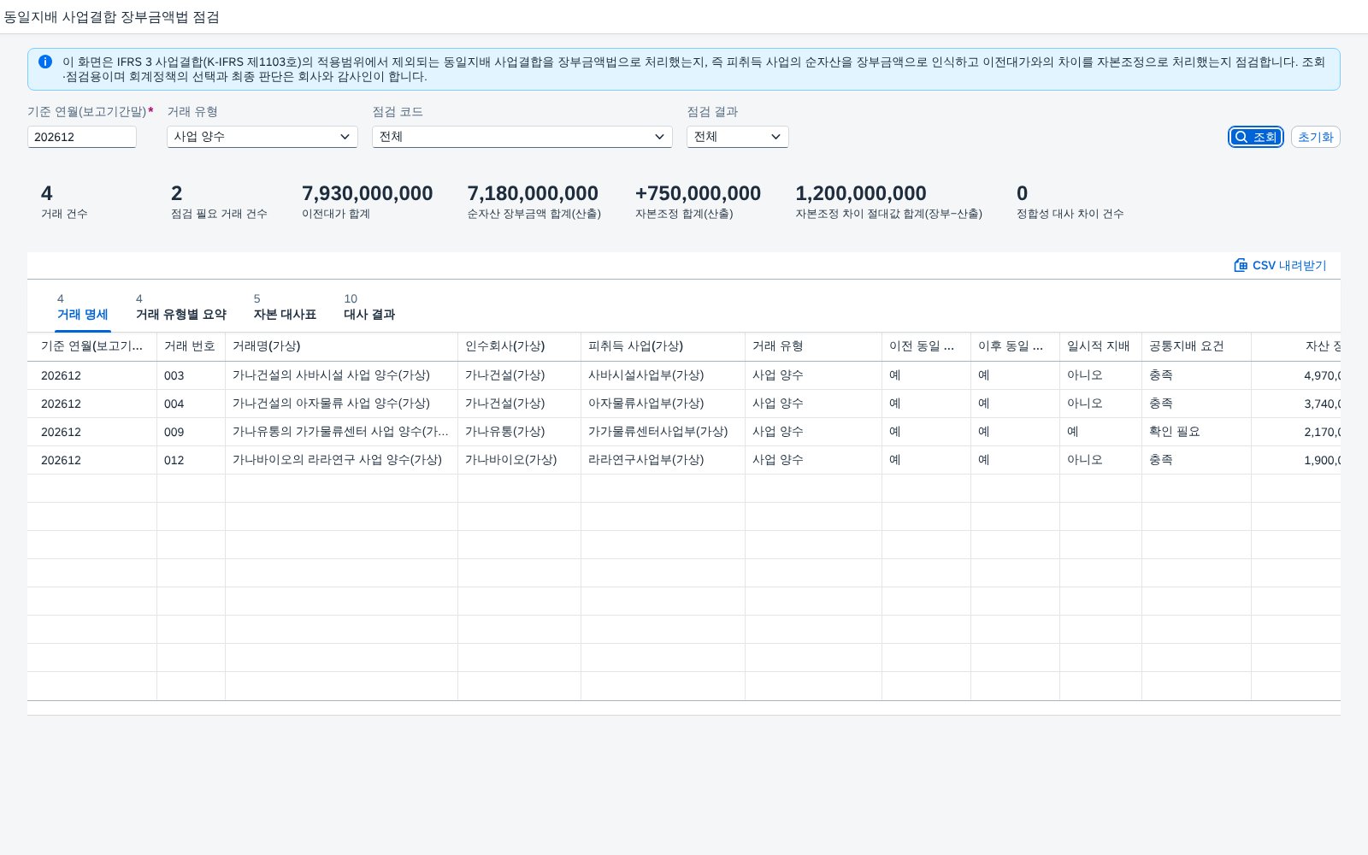1368x855 pixels.
Task: Click the 피취득 사업(가상) column header
Action: tap(663, 346)
